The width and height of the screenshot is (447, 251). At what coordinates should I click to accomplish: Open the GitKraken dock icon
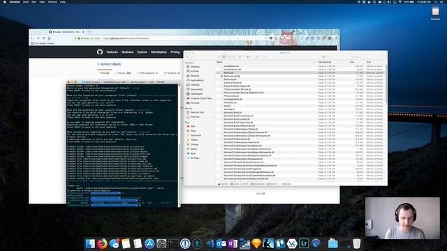click(197, 244)
